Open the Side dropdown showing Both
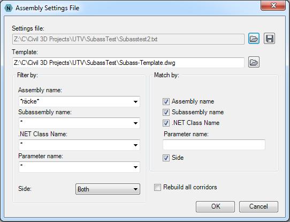The height and width of the screenshot is (222, 290). [108, 189]
